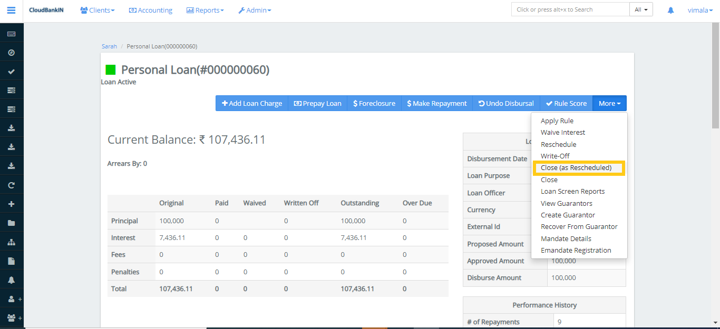Click the folder icon in the left sidebar

(11, 223)
